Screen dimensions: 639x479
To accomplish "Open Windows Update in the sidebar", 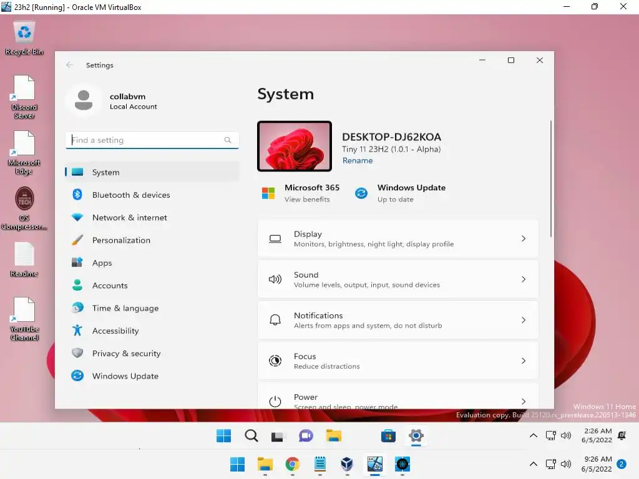I will [152, 376].
